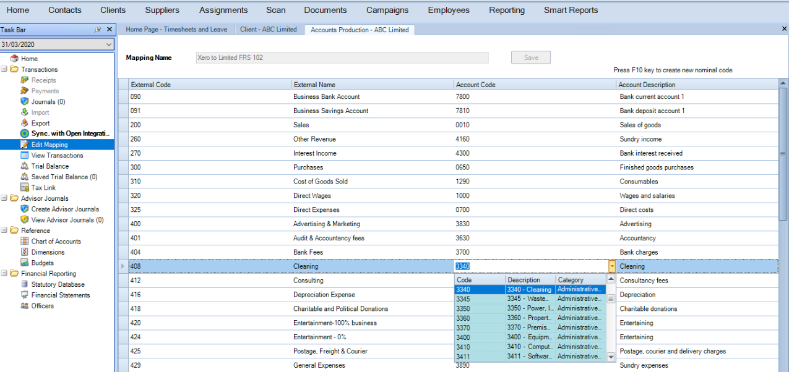Viewport: 789px width, 372px height.
Task: Collapse the Reference tree node
Action: coord(4,230)
